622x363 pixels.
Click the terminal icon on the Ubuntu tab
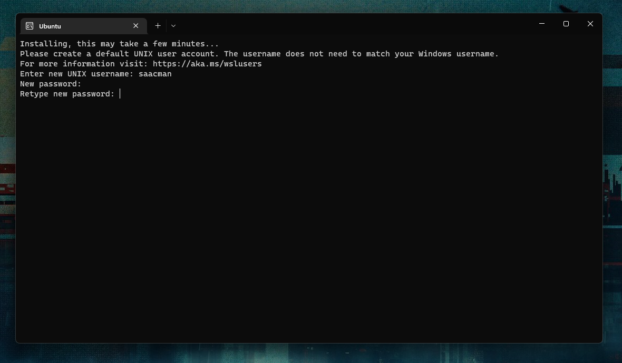(30, 26)
